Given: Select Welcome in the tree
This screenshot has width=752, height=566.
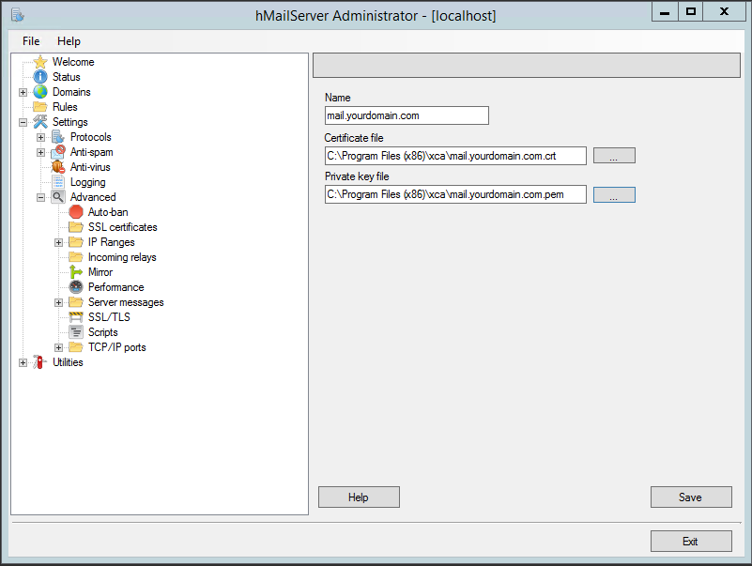Looking at the screenshot, I should [x=73, y=62].
